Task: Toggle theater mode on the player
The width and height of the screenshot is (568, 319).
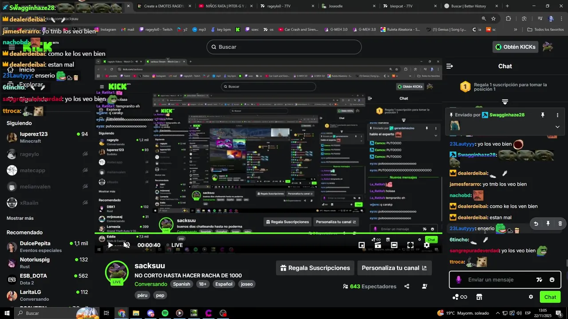Action: [394, 245]
